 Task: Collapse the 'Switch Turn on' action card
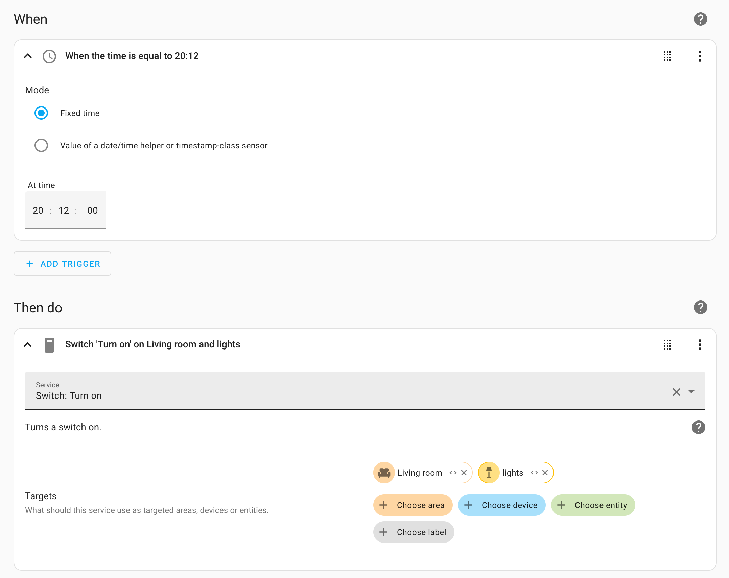28,344
